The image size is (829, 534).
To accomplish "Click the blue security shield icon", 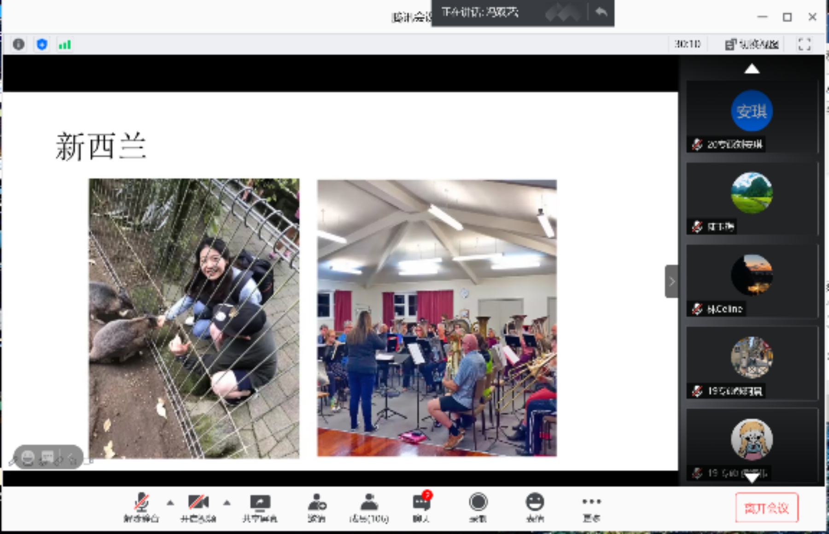I will 42,44.
